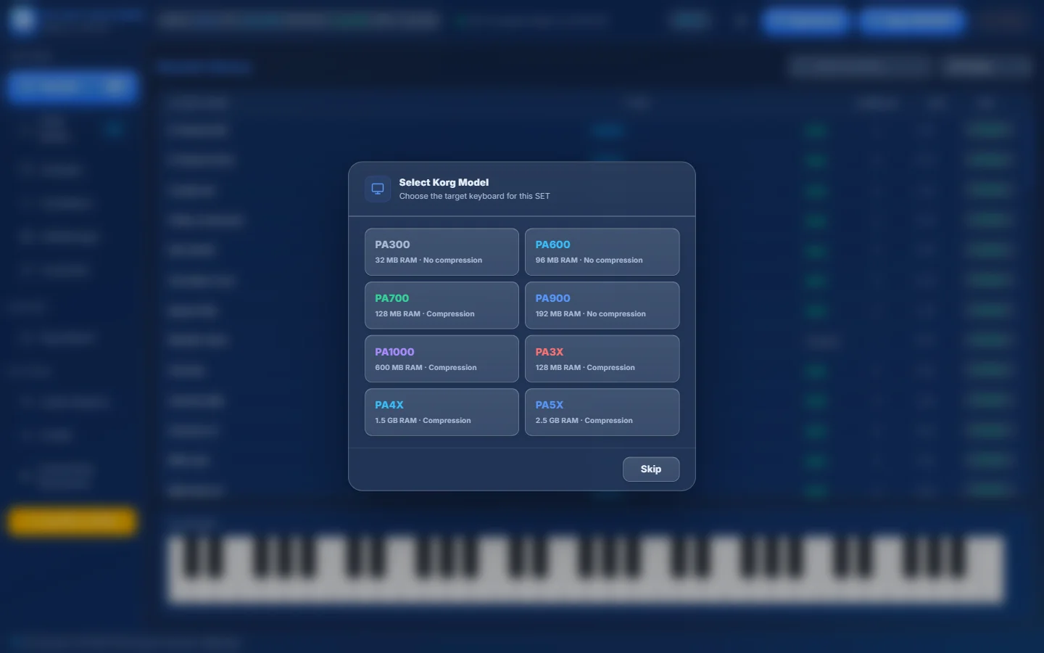Image resolution: width=1044 pixels, height=653 pixels.
Task: Choose the PA5X model card
Action: point(602,412)
